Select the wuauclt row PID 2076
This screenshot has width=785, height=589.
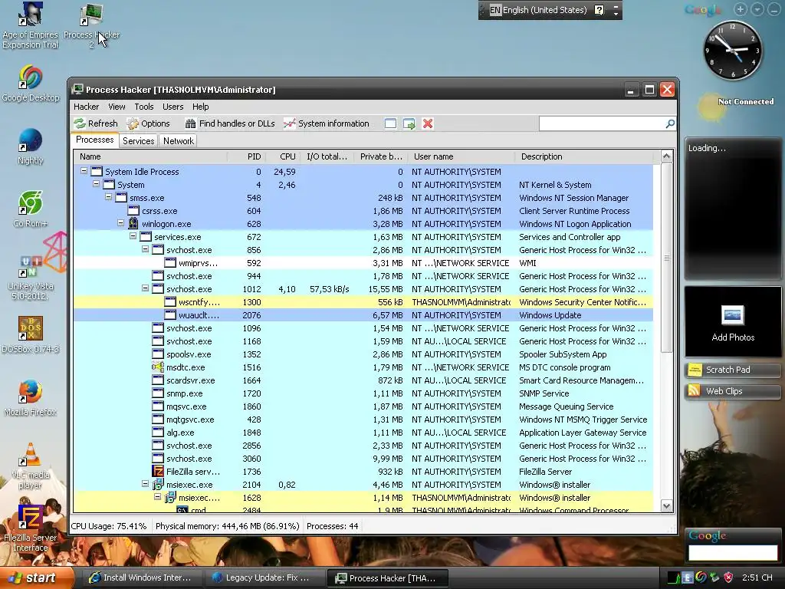click(x=363, y=315)
